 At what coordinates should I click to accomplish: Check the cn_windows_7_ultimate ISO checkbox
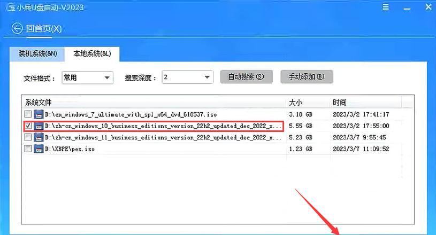point(28,114)
